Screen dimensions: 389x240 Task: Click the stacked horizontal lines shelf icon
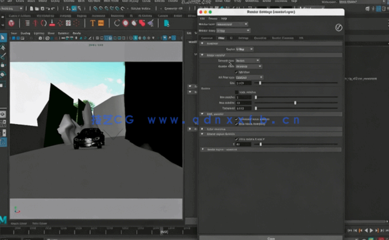[x=27, y=23]
